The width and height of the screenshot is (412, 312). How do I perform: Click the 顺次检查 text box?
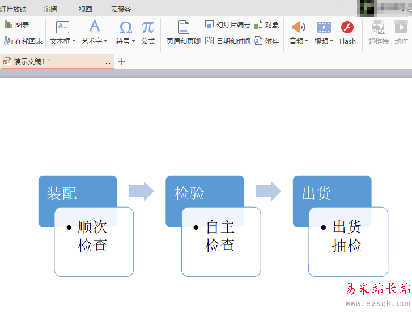(x=94, y=242)
